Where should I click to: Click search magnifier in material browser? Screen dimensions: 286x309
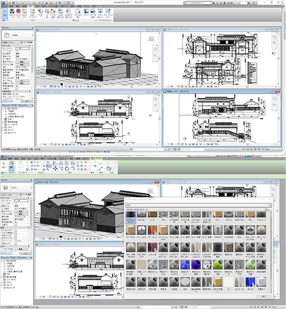pyautogui.click(x=269, y=205)
